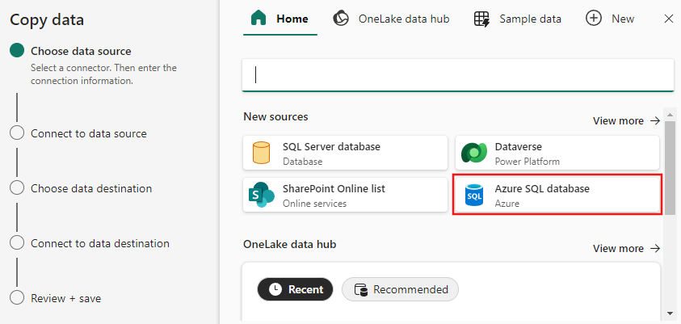Pick the SharePoint Online list connector
Image resolution: width=681 pixels, height=324 pixels.
pyautogui.click(x=345, y=195)
